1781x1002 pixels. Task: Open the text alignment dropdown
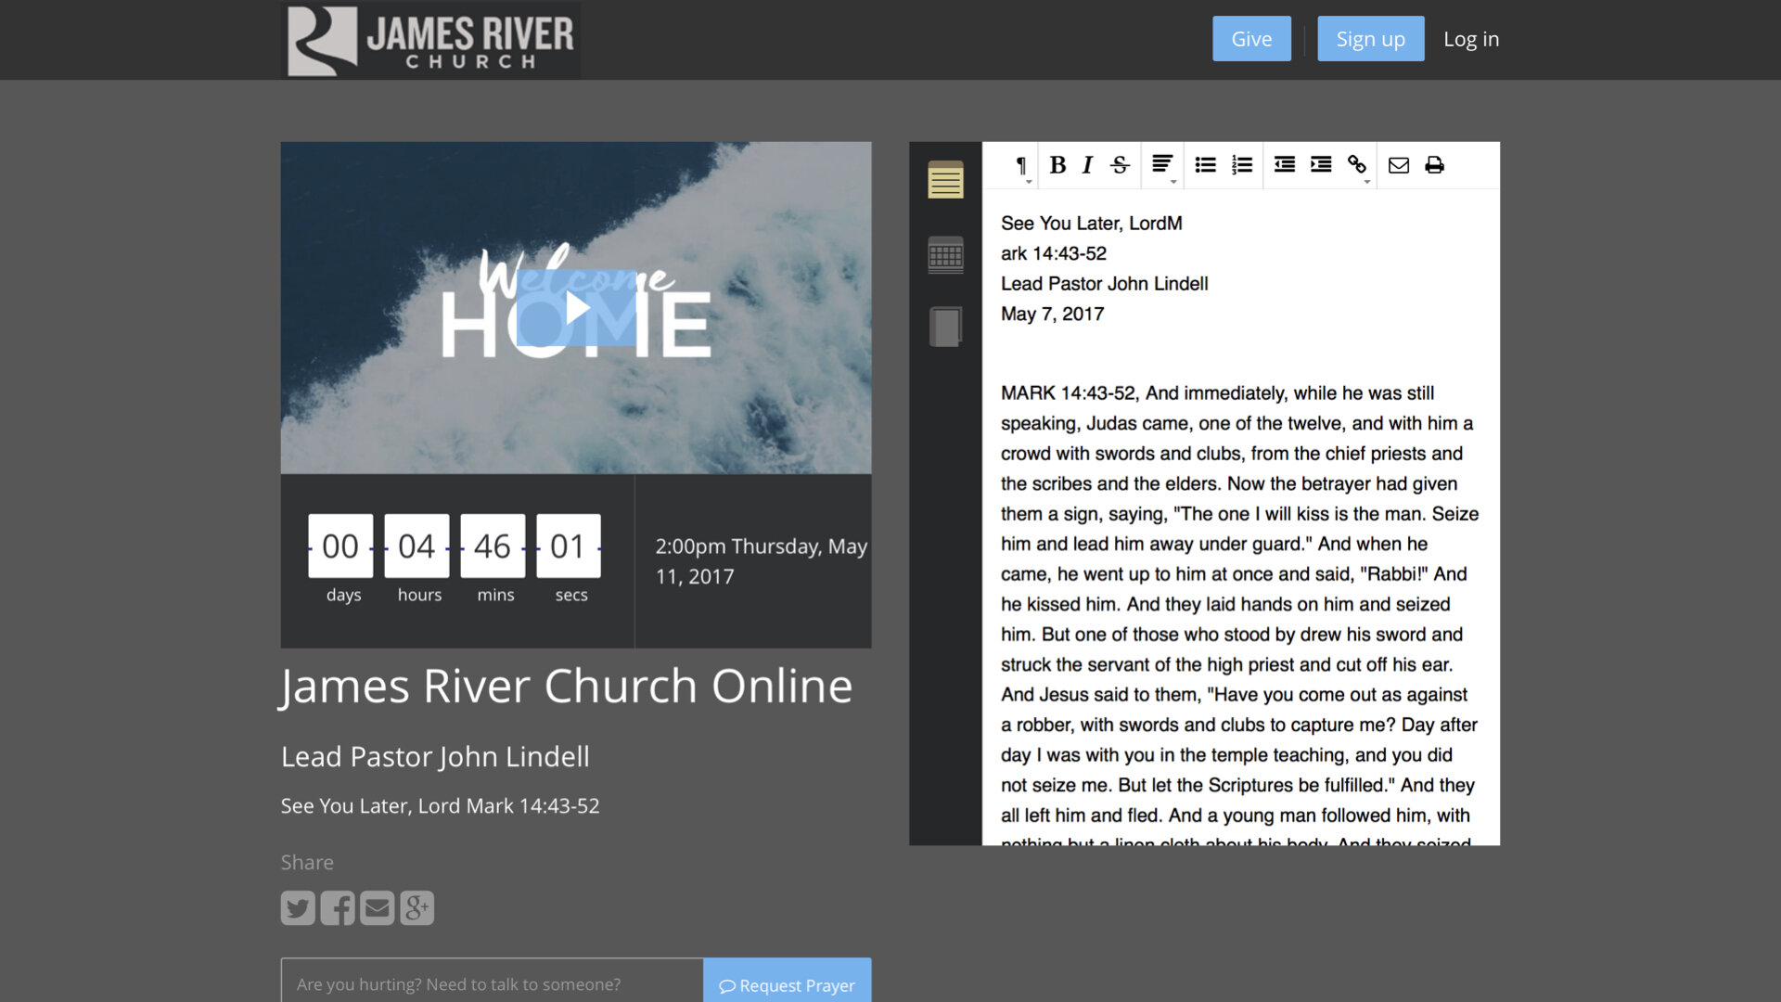click(1163, 166)
